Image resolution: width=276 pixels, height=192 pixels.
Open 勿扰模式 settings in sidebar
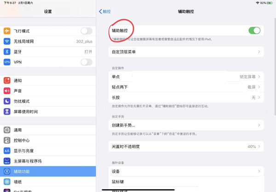point(48,101)
